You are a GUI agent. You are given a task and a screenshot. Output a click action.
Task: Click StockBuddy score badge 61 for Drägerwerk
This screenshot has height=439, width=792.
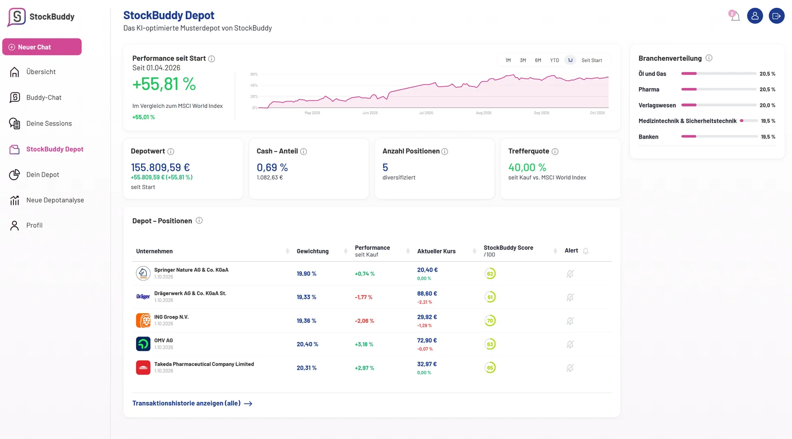pyautogui.click(x=490, y=297)
